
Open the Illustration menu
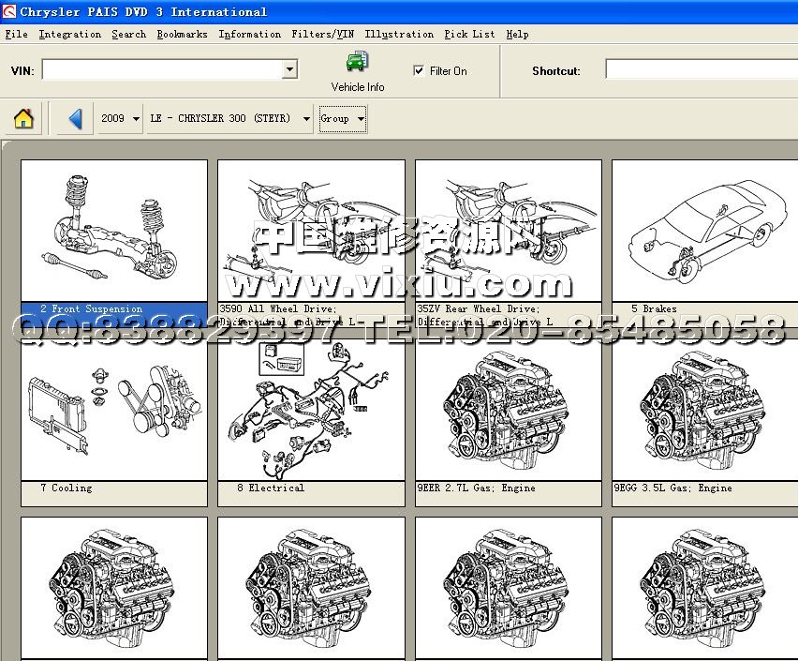(399, 34)
